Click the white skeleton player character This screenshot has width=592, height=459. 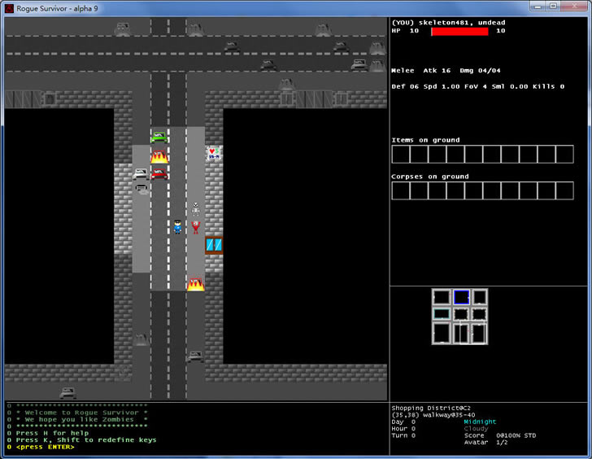pyautogui.click(x=195, y=209)
